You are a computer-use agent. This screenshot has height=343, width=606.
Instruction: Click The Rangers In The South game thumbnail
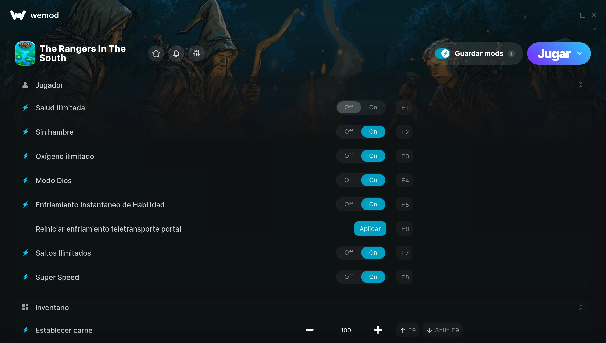pos(25,53)
